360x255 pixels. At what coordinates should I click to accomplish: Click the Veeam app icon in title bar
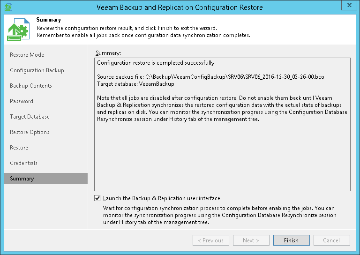point(8,7)
